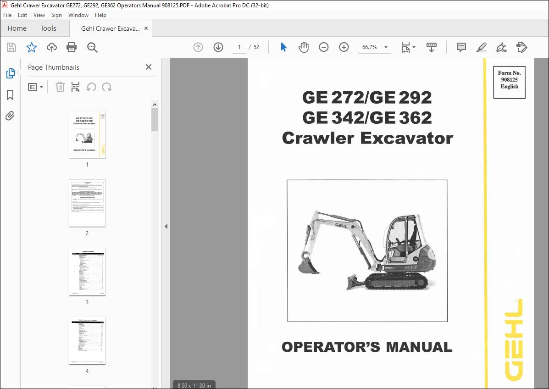This screenshot has height=389, width=549.
Task: Rotate page counterclockwise
Action: pos(91,87)
